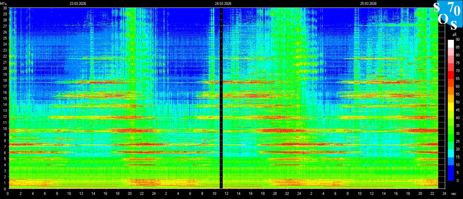Pick the yellow segment of the dB color scale
This screenshot has width=463, height=199.
coord(450,106)
